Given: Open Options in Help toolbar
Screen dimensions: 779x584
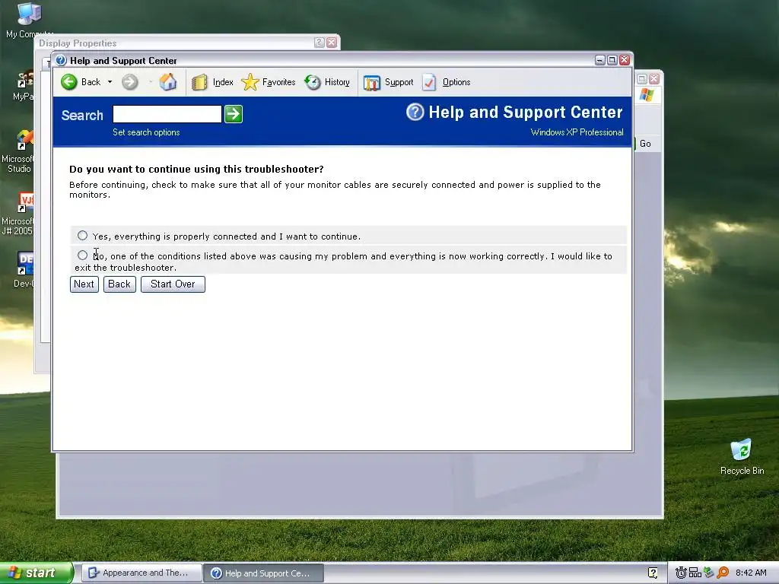Looking at the screenshot, I should coord(446,82).
